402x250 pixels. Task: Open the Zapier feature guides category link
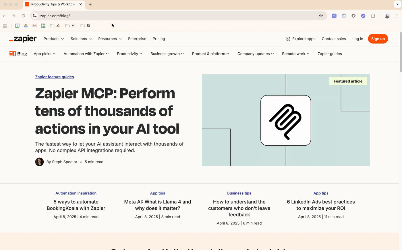click(x=55, y=77)
